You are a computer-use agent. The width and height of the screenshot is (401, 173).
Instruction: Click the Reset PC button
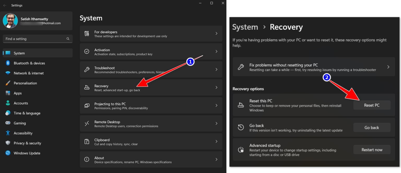372,105
